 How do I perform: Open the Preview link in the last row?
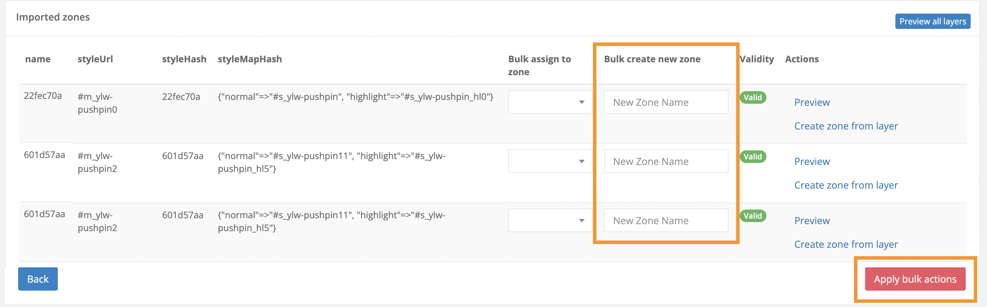click(811, 221)
